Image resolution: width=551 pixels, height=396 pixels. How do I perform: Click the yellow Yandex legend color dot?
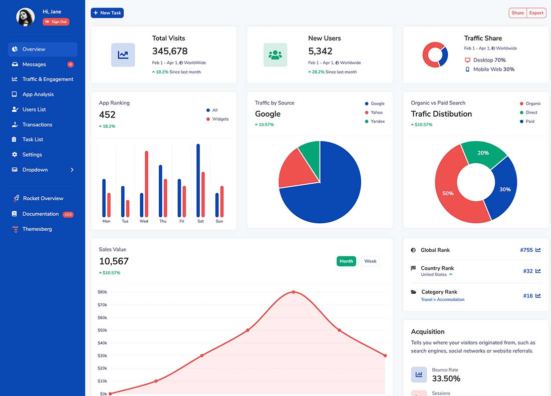tap(367, 121)
